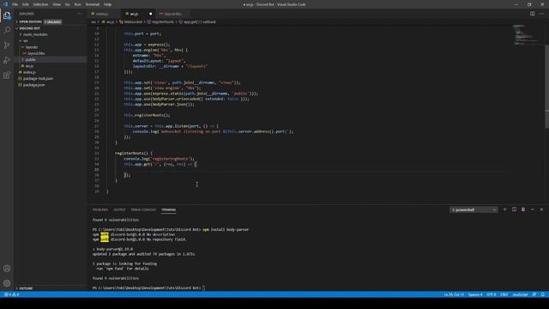Create a new terminal with plus icon
This screenshot has width=549, height=309.
[504, 209]
